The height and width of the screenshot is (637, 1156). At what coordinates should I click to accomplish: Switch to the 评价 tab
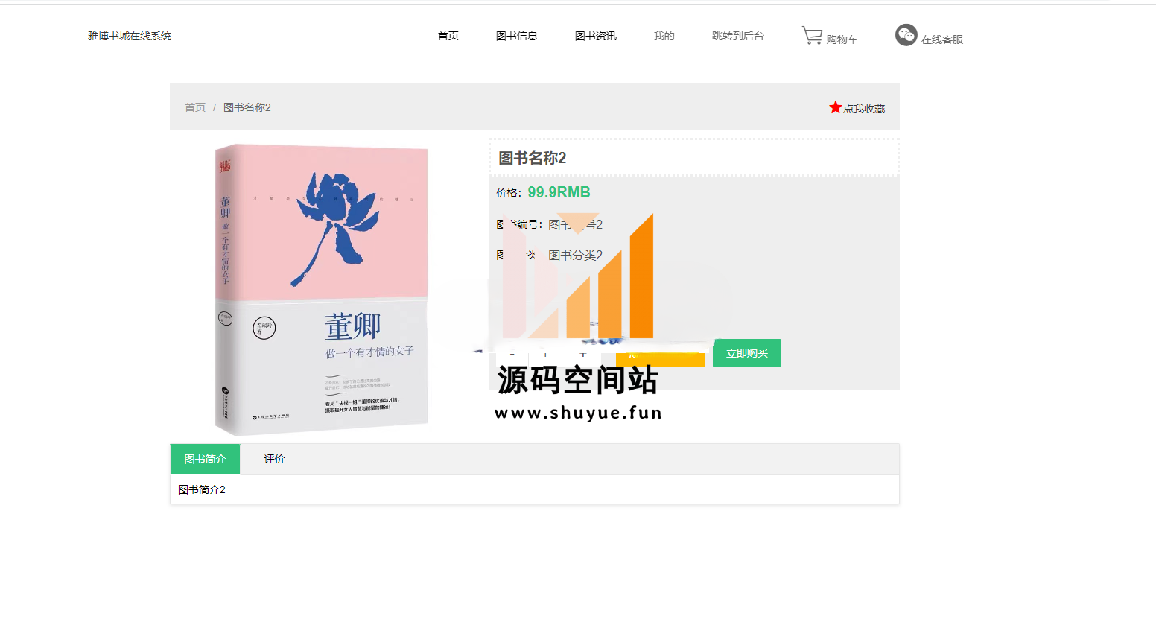coord(274,459)
